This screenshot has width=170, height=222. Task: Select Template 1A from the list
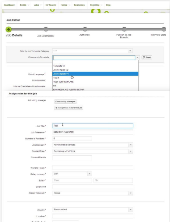tap(95, 66)
